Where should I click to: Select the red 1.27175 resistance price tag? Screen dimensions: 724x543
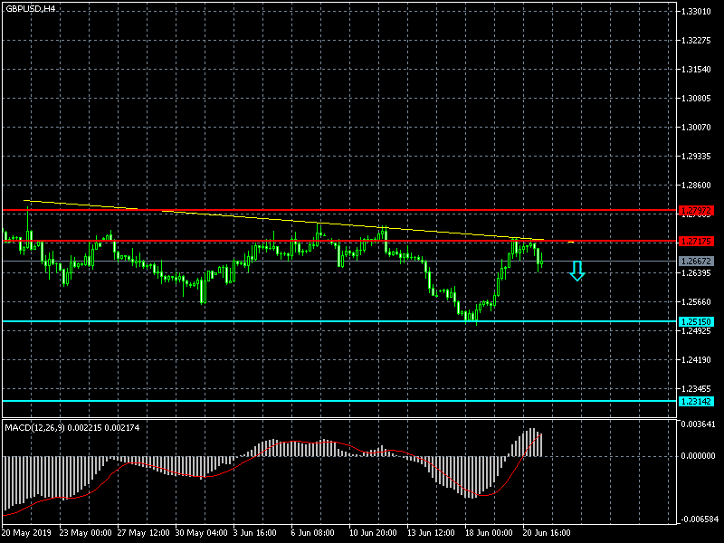[696, 242]
